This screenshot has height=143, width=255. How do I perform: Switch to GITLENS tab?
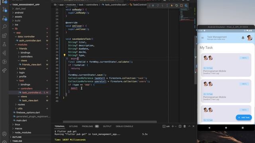pyautogui.click(x=73, y=126)
